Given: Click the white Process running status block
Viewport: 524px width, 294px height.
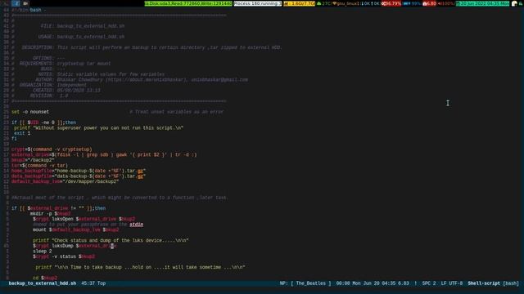Looking at the screenshot, I should (x=257, y=3).
